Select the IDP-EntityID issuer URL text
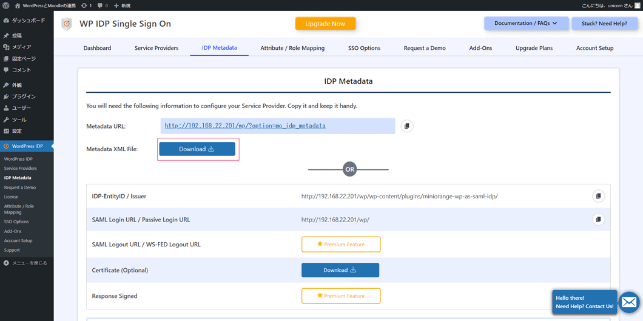This screenshot has height=321, width=643. (x=400, y=197)
